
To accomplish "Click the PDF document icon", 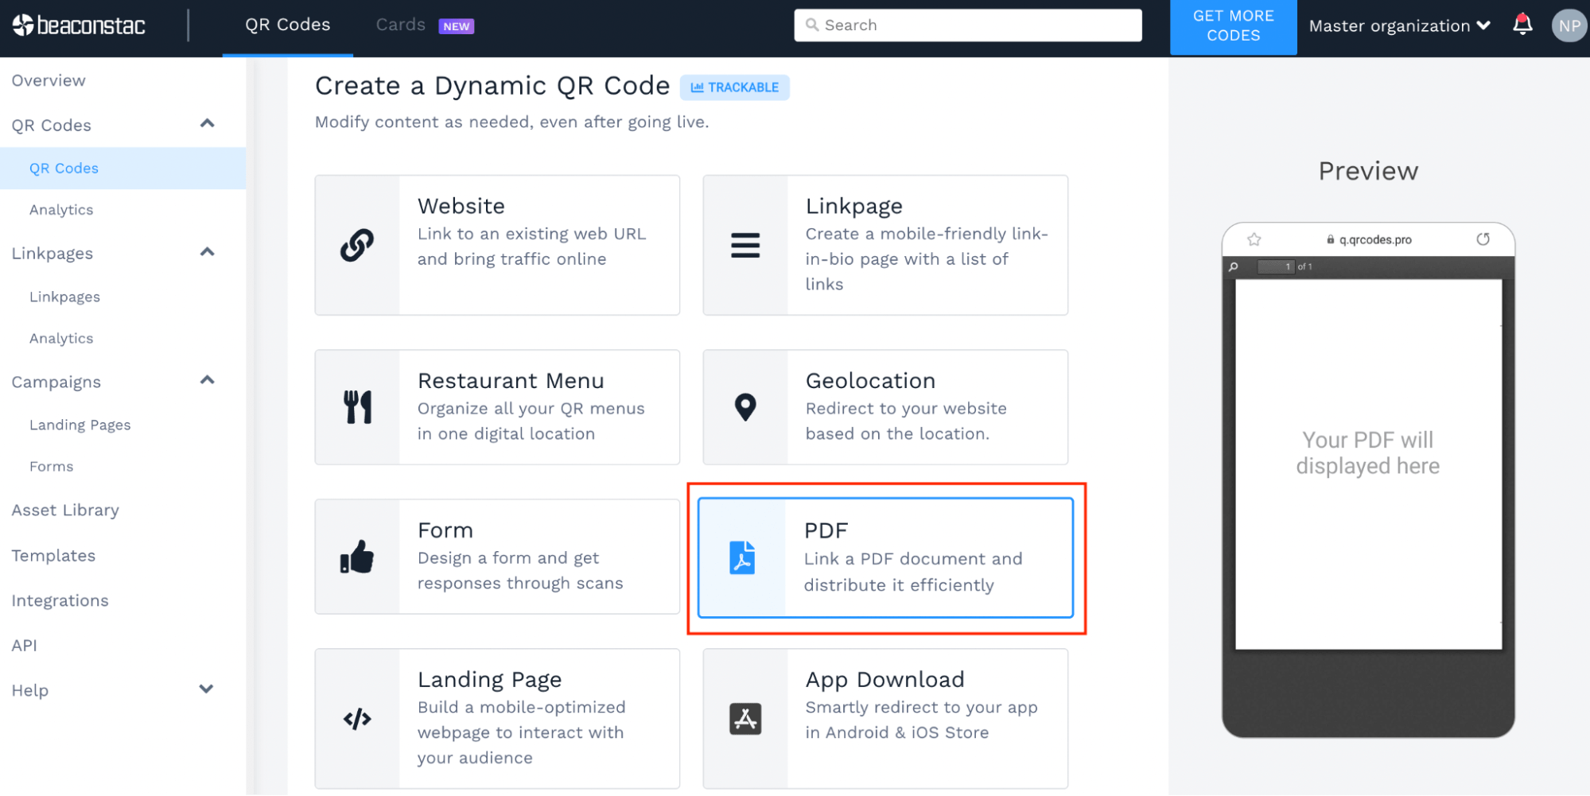I will point(742,557).
